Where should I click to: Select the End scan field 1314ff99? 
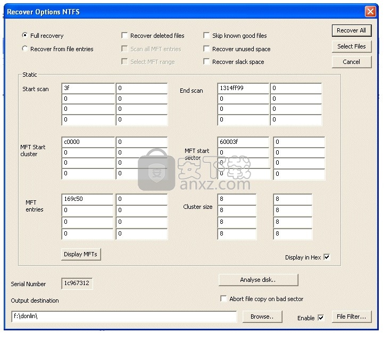[x=243, y=88]
